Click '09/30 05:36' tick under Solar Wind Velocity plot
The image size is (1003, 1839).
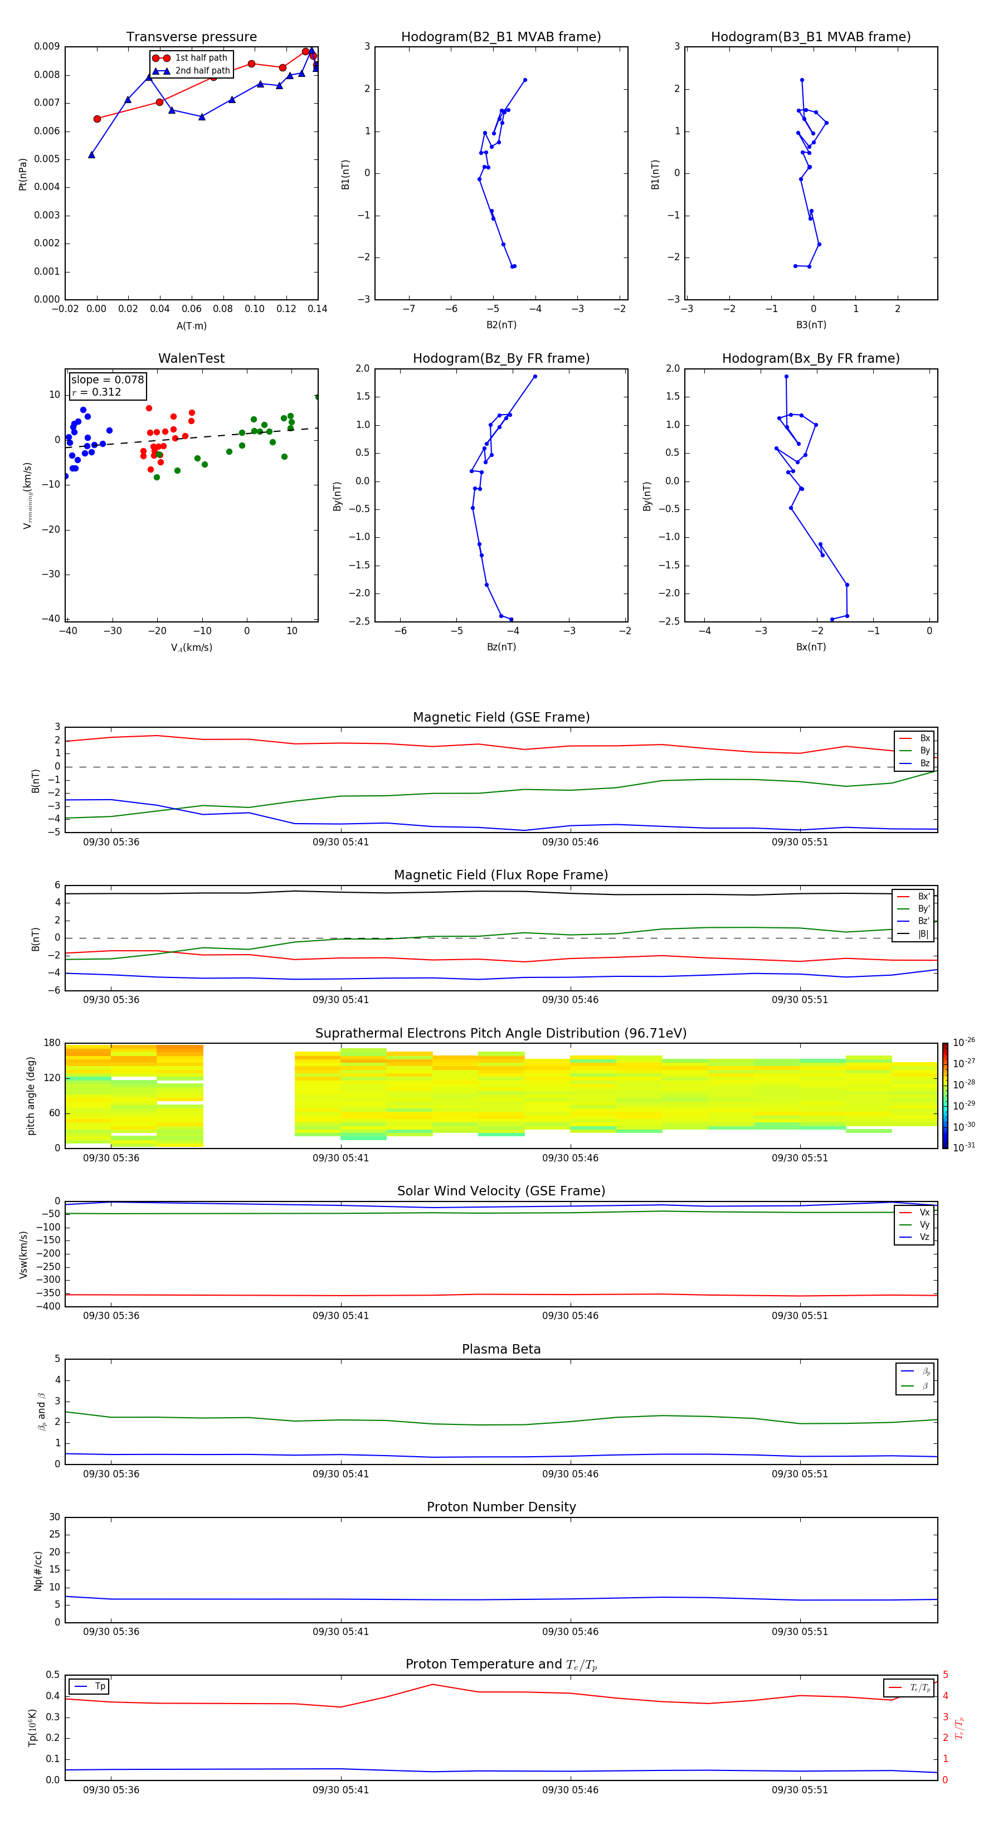pyautogui.click(x=111, y=1316)
